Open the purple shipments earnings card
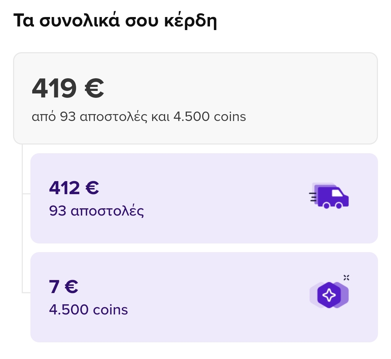Image resolution: width=391 pixels, height=359 pixels. [204, 198]
